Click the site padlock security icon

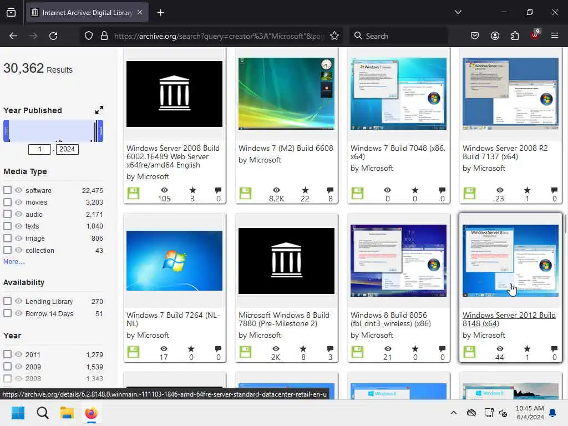click(104, 36)
